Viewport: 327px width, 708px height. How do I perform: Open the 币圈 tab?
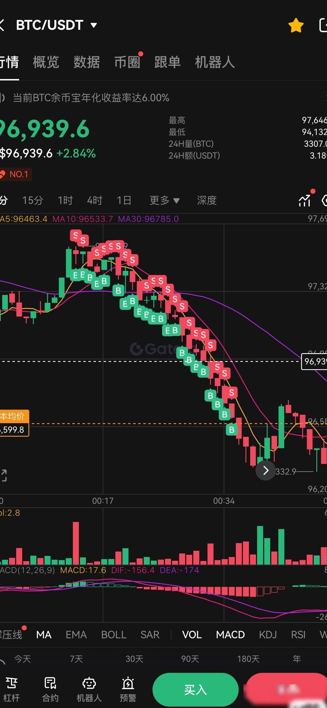[127, 62]
